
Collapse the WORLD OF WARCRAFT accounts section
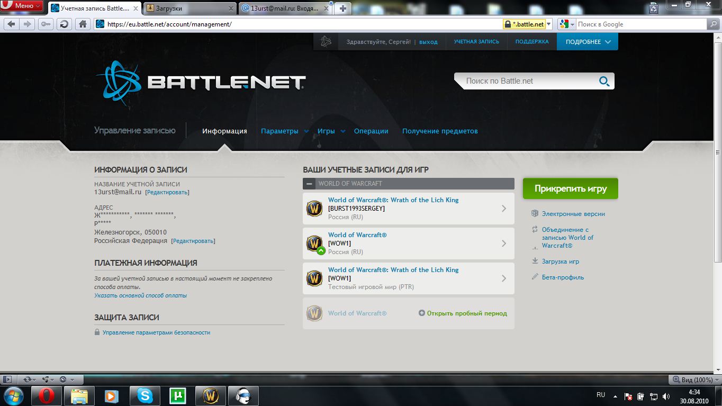[x=310, y=184]
